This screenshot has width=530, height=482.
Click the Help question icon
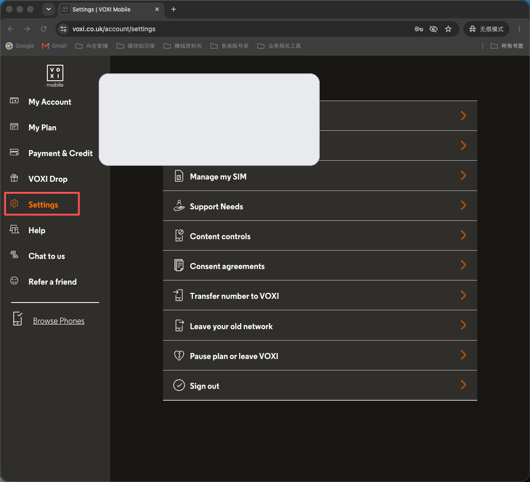tap(14, 230)
